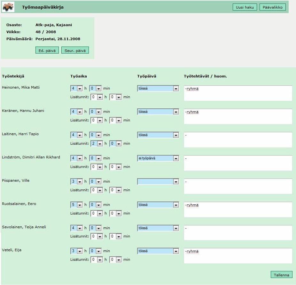Screen dimensions: 296x285
Task: Click the 'Työtehtävät / huom.' column header
Action: (x=206, y=76)
